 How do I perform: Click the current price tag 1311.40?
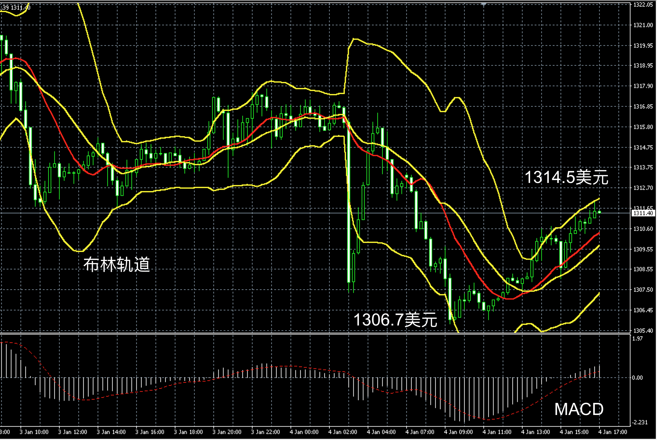point(643,213)
